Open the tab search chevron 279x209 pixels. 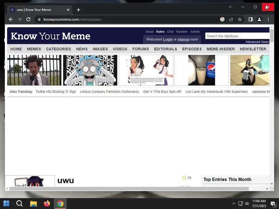[230, 7]
